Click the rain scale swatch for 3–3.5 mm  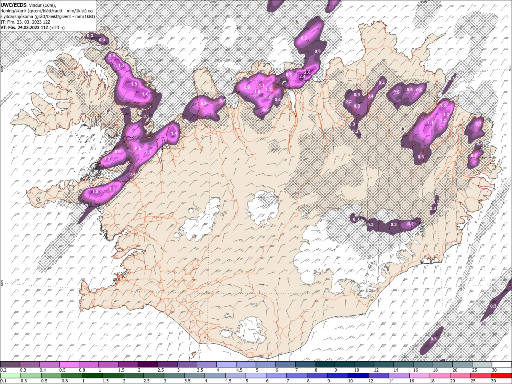[x=174, y=376]
